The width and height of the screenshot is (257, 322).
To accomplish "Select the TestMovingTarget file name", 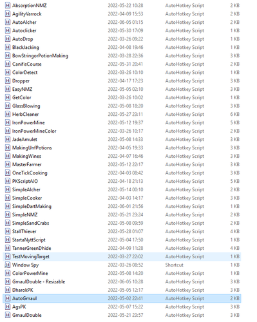I will click(31, 256).
